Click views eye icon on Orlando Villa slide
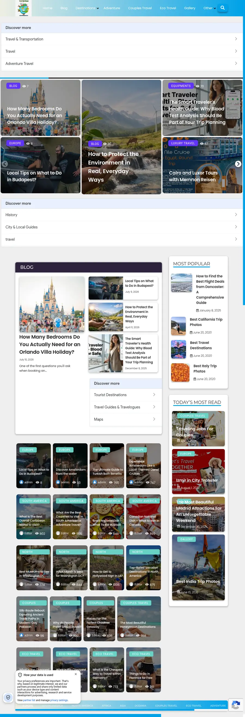The height and width of the screenshot is (717, 245). pyautogui.click(x=24, y=86)
